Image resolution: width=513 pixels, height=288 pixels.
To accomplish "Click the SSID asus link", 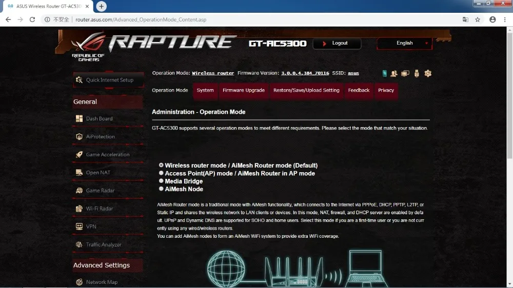I will [353, 73].
